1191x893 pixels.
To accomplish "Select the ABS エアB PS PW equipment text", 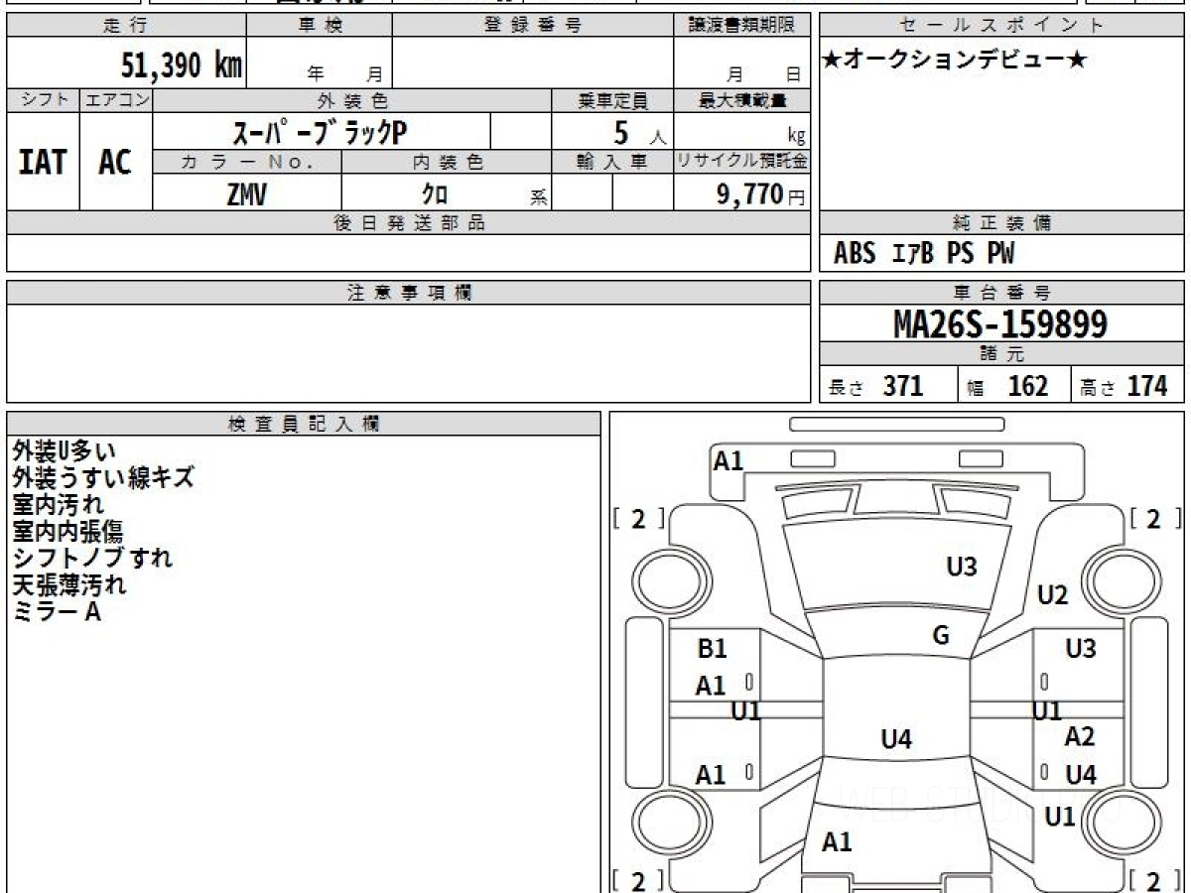I will click(x=924, y=254).
